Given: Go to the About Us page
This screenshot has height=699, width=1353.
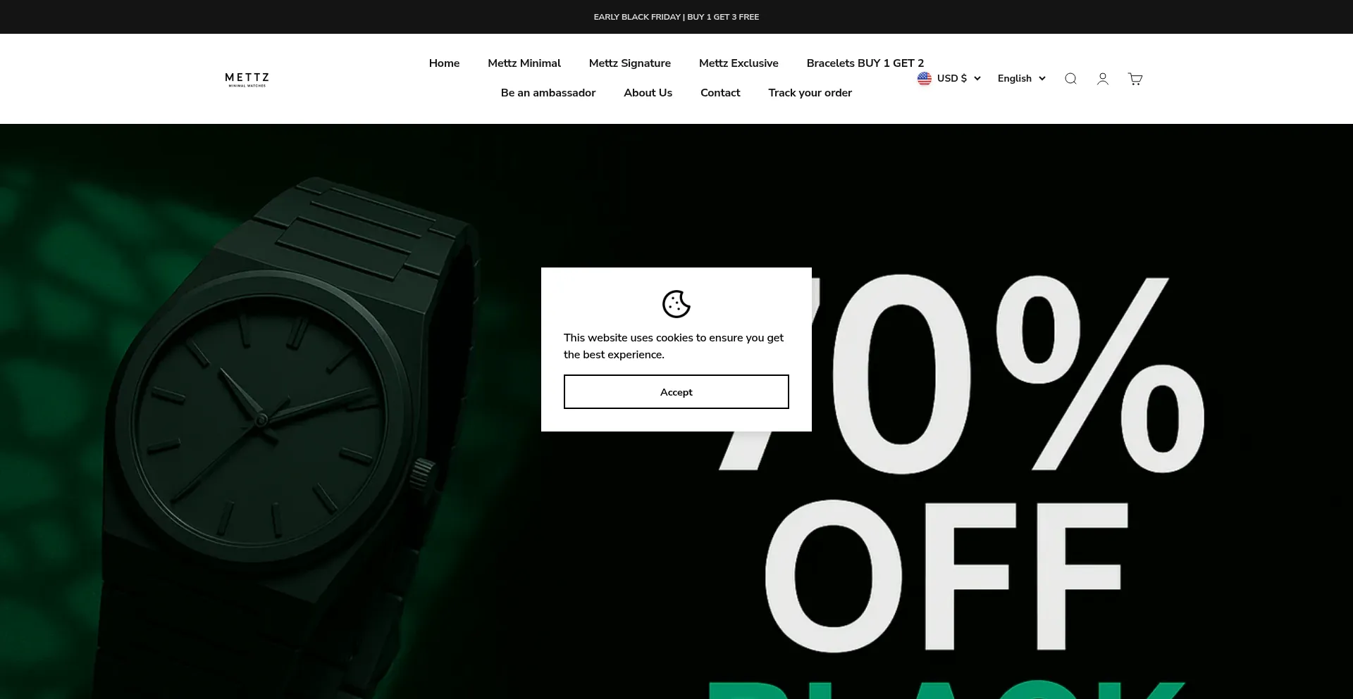Looking at the screenshot, I should click(648, 93).
